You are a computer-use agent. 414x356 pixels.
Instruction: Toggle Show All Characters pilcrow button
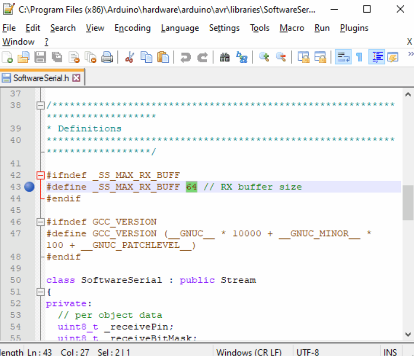359,57
